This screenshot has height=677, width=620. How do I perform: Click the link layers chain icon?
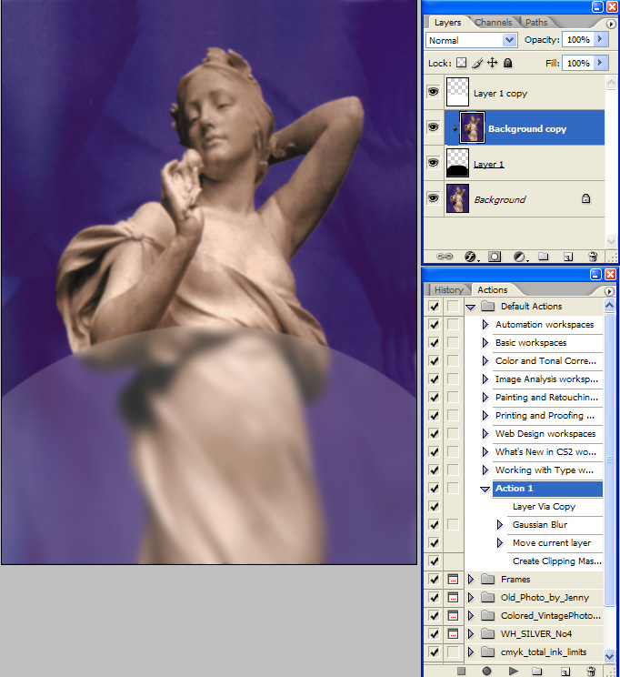click(445, 257)
